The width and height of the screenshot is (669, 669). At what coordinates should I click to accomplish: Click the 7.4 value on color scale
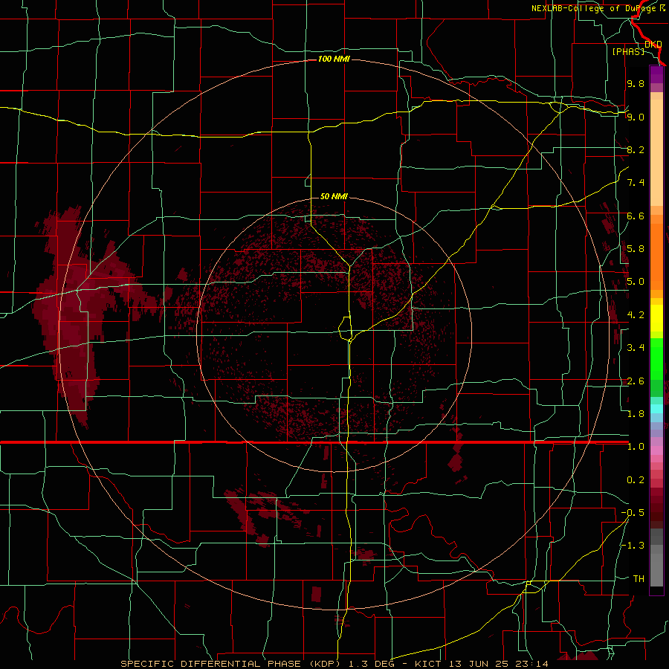pyautogui.click(x=636, y=183)
